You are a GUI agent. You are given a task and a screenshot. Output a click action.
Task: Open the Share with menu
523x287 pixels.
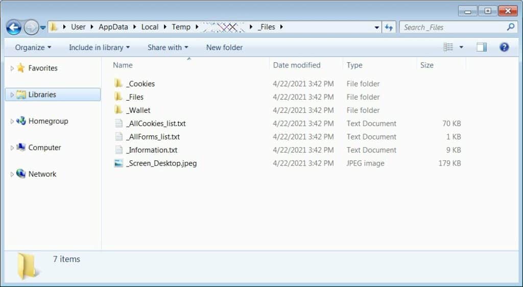[x=168, y=47]
